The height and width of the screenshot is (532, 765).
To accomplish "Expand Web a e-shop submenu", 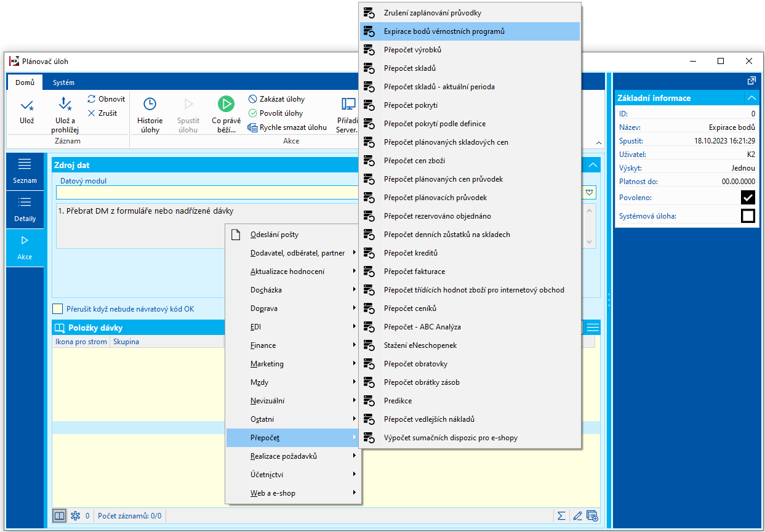I will click(293, 493).
